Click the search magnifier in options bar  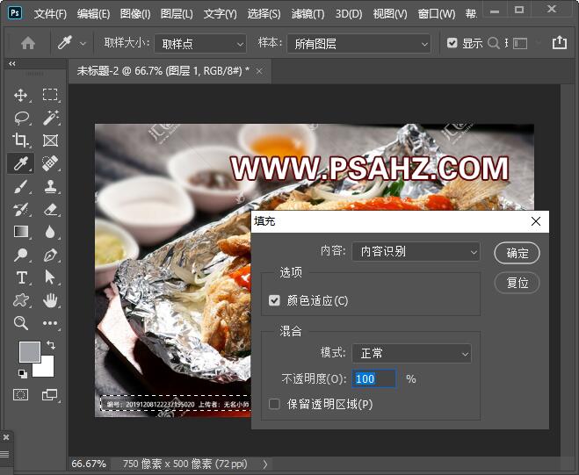pos(493,43)
